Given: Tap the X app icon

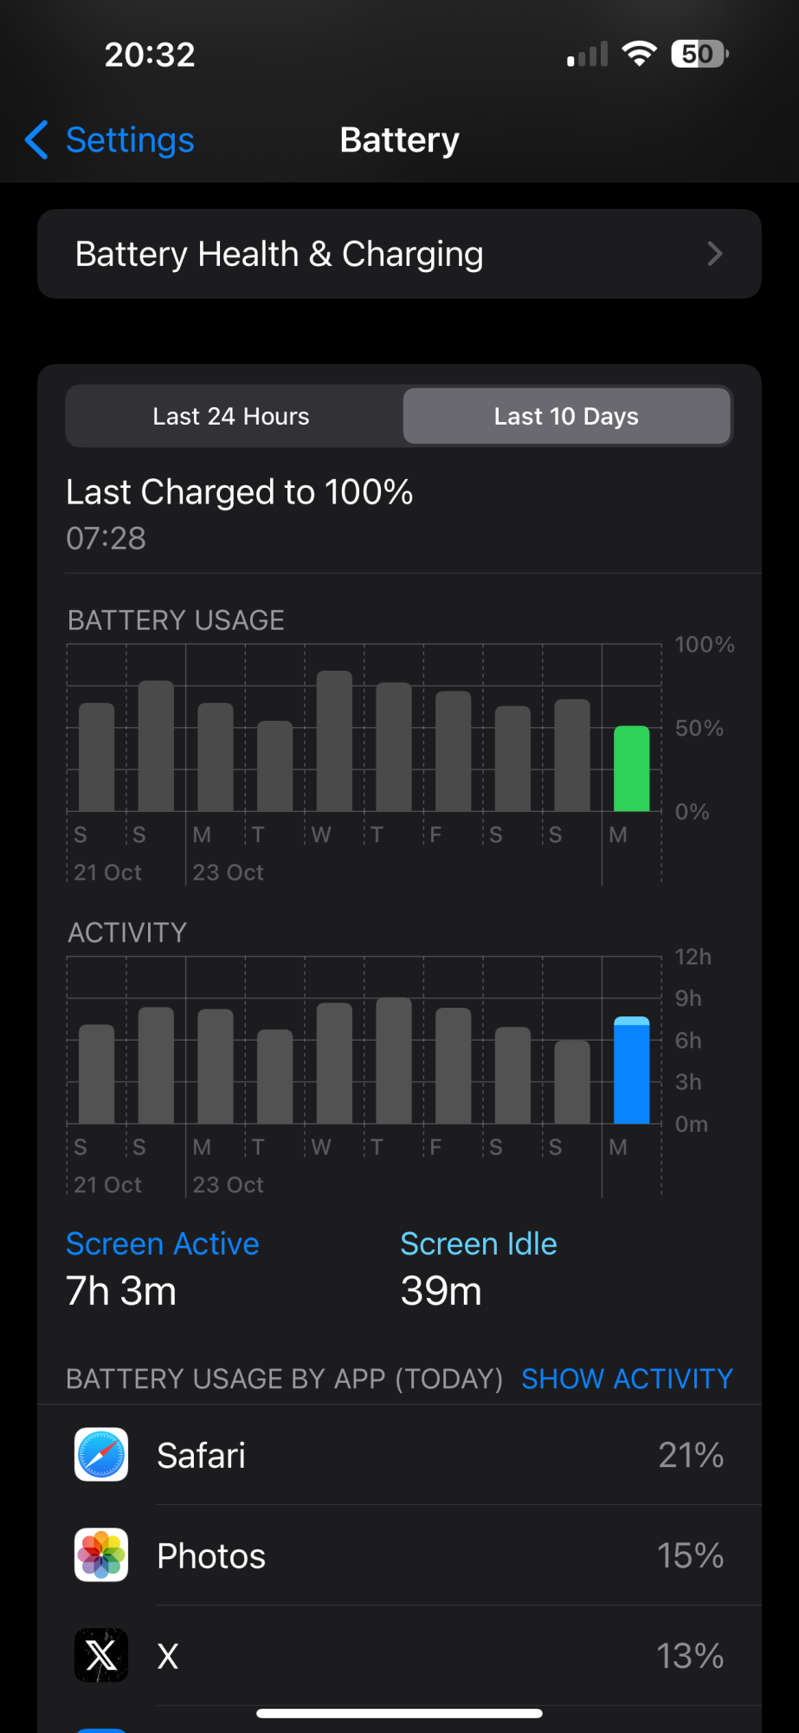Looking at the screenshot, I should (x=101, y=1656).
